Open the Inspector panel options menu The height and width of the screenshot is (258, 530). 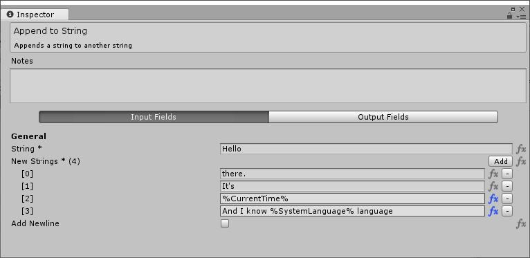[x=521, y=16]
